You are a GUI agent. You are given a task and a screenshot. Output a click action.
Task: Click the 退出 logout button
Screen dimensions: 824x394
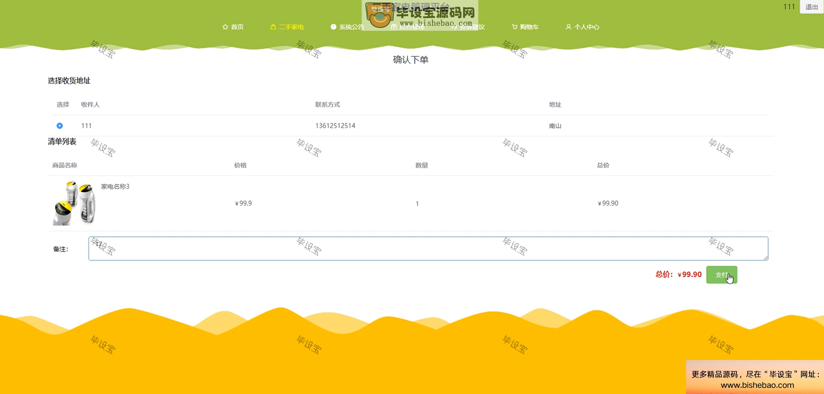coord(812,7)
